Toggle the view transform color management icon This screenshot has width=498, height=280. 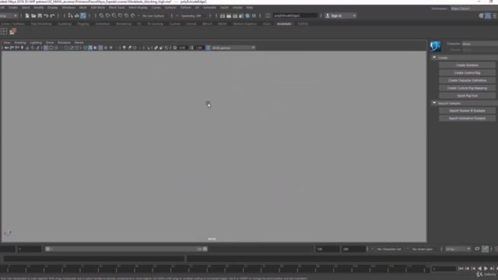click(208, 47)
